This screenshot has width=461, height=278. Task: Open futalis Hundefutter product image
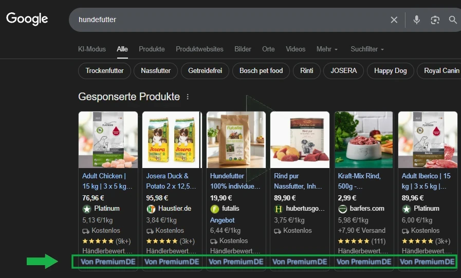(236, 140)
